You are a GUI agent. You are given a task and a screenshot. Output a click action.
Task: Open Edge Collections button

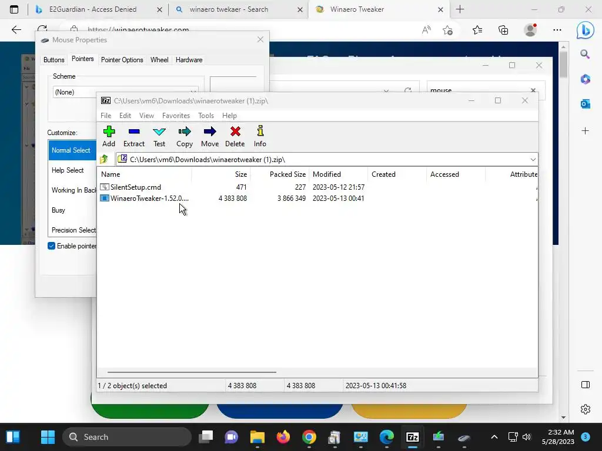(x=503, y=30)
